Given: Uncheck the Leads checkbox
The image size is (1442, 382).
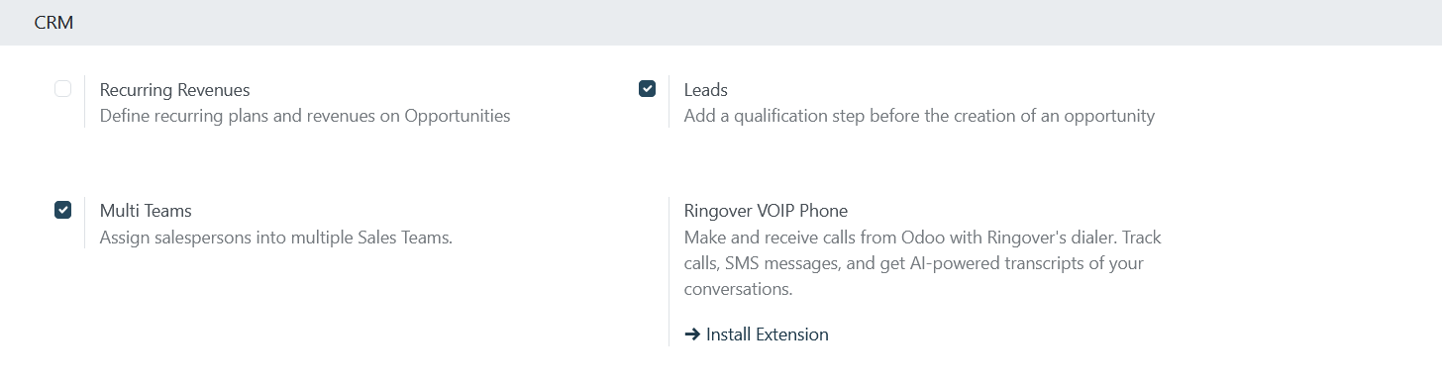Looking at the screenshot, I should [647, 89].
